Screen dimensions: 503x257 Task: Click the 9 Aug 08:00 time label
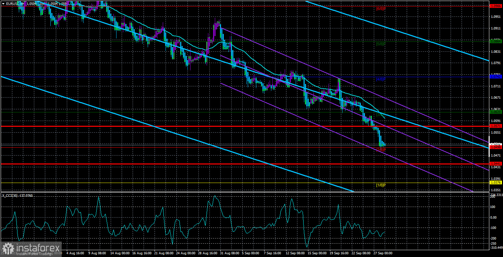[98, 253]
